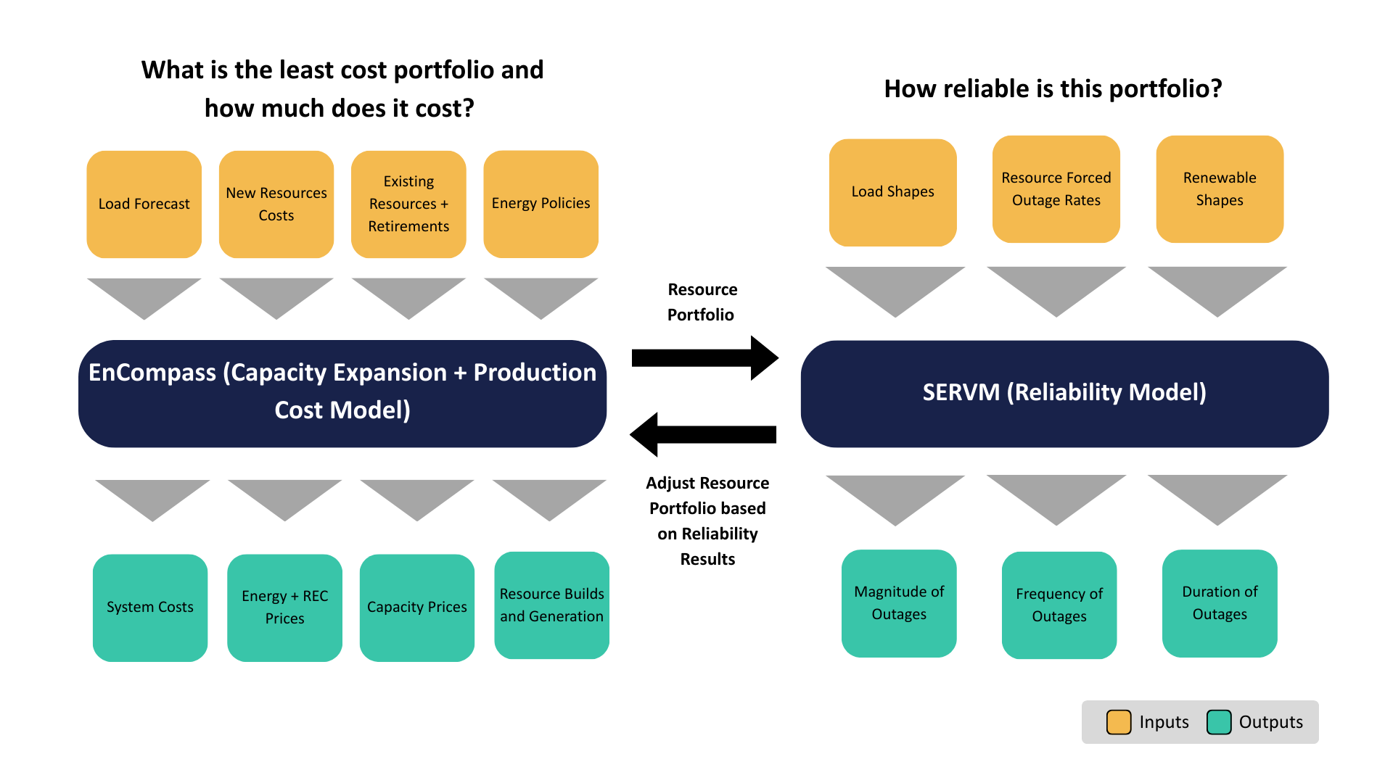The height and width of the screenshot is (783, 1393).
Task: Click gray triangle below Existing Resources + Retirements
Action: [x=408, y=295]
